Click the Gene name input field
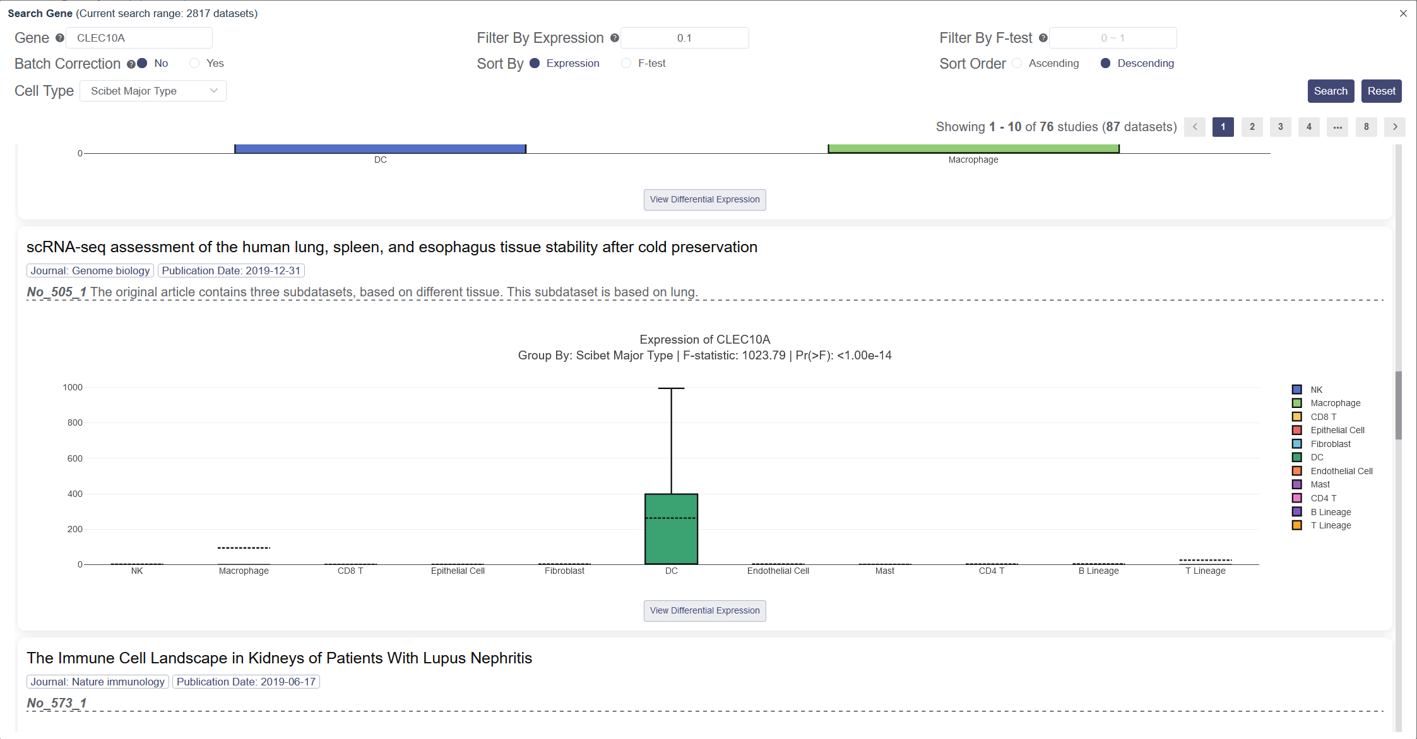The height and width of the screenshot is (739, 1417). click(139, 38)
